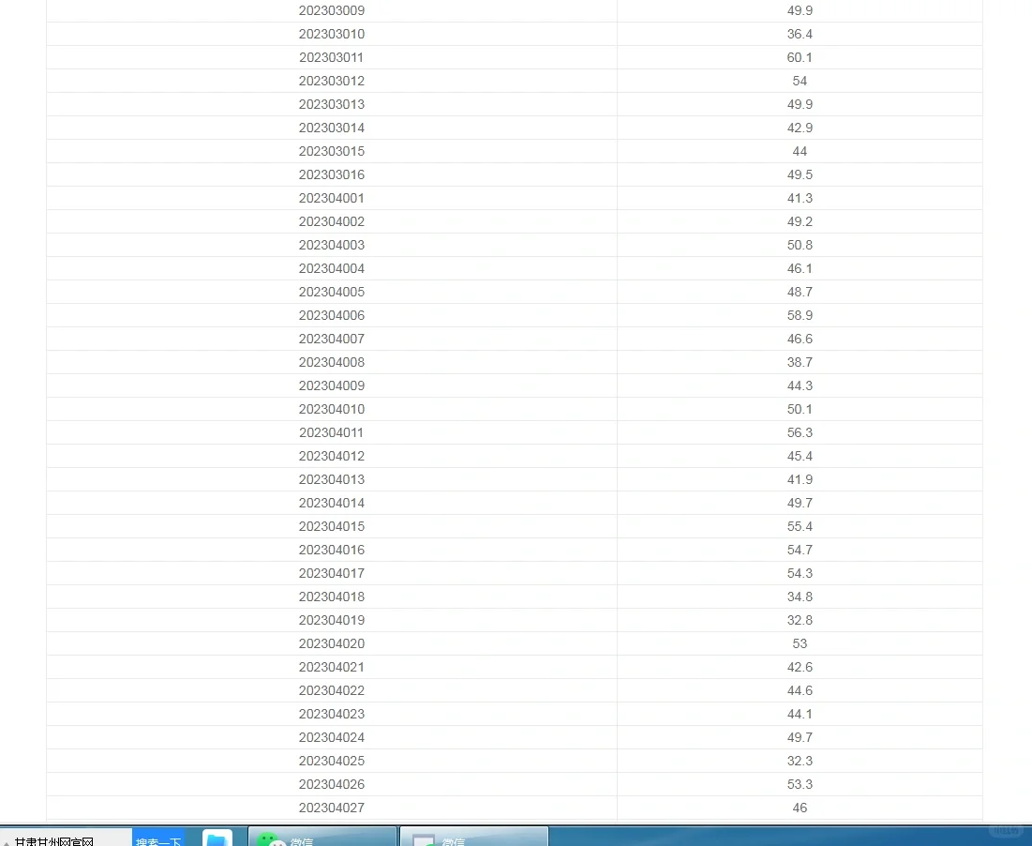This screenshot has height=846, width=1032.
Task: Select the cell 202304001
Action: point(332,198)
